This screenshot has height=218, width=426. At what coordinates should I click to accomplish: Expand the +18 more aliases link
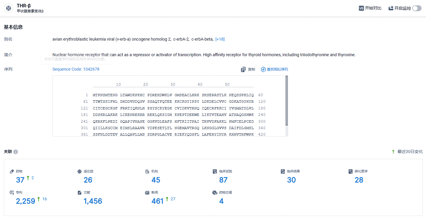pyautogui.click(x=220, y=39)
